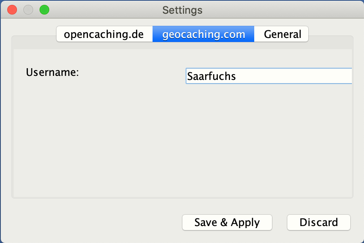Click the green zoom window button

point(44,10)
